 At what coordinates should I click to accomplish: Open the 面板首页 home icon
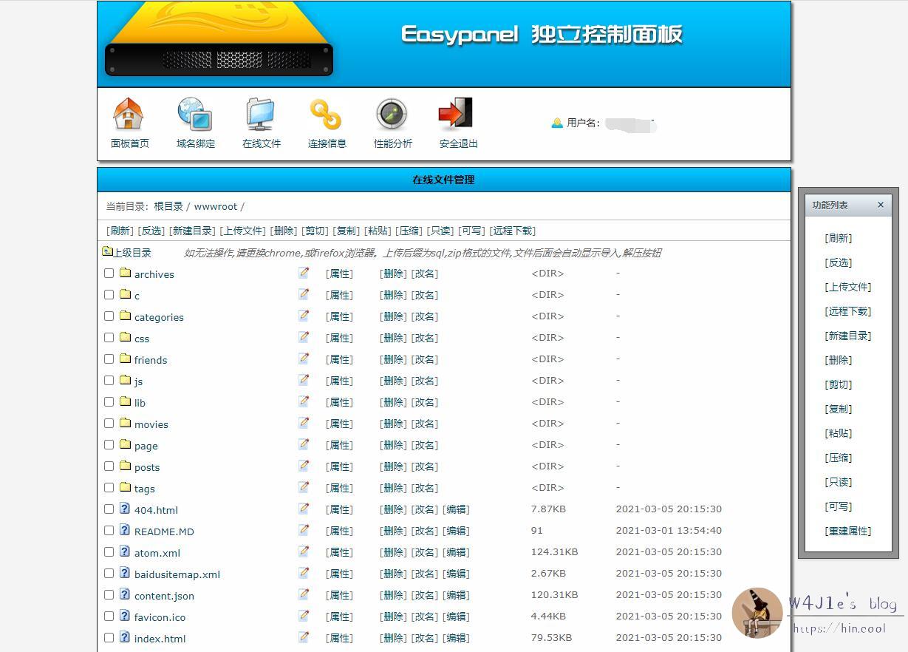click(x=129, y=115)
